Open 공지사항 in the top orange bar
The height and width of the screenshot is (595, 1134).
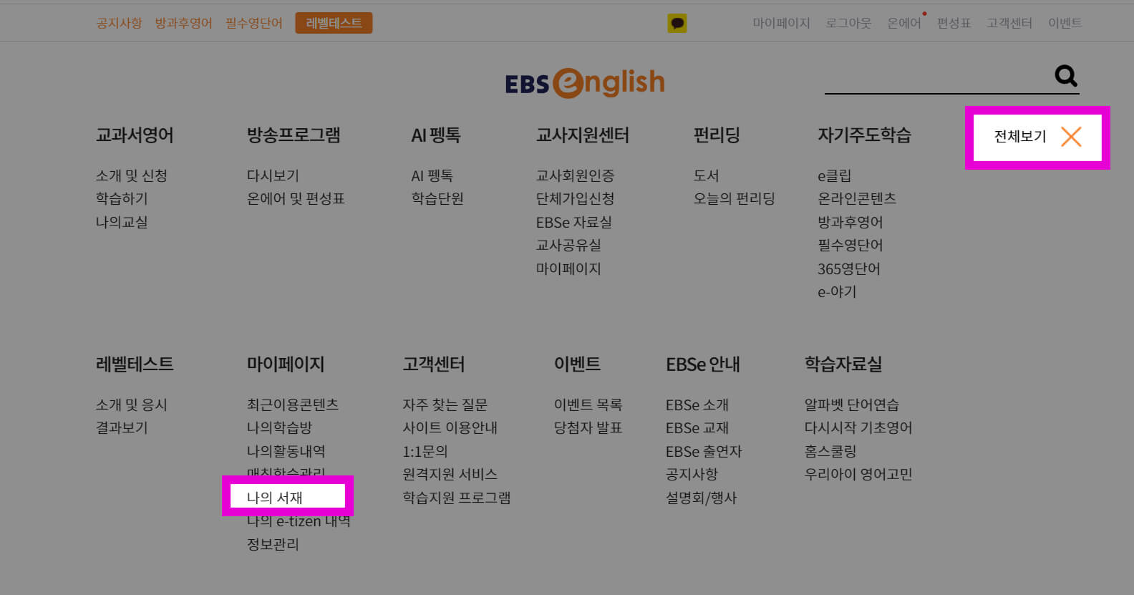click(120, 23)
